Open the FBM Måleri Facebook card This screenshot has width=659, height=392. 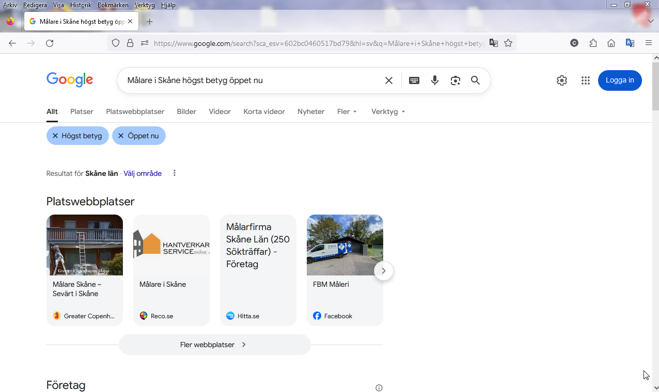click(x=345, y=270)
